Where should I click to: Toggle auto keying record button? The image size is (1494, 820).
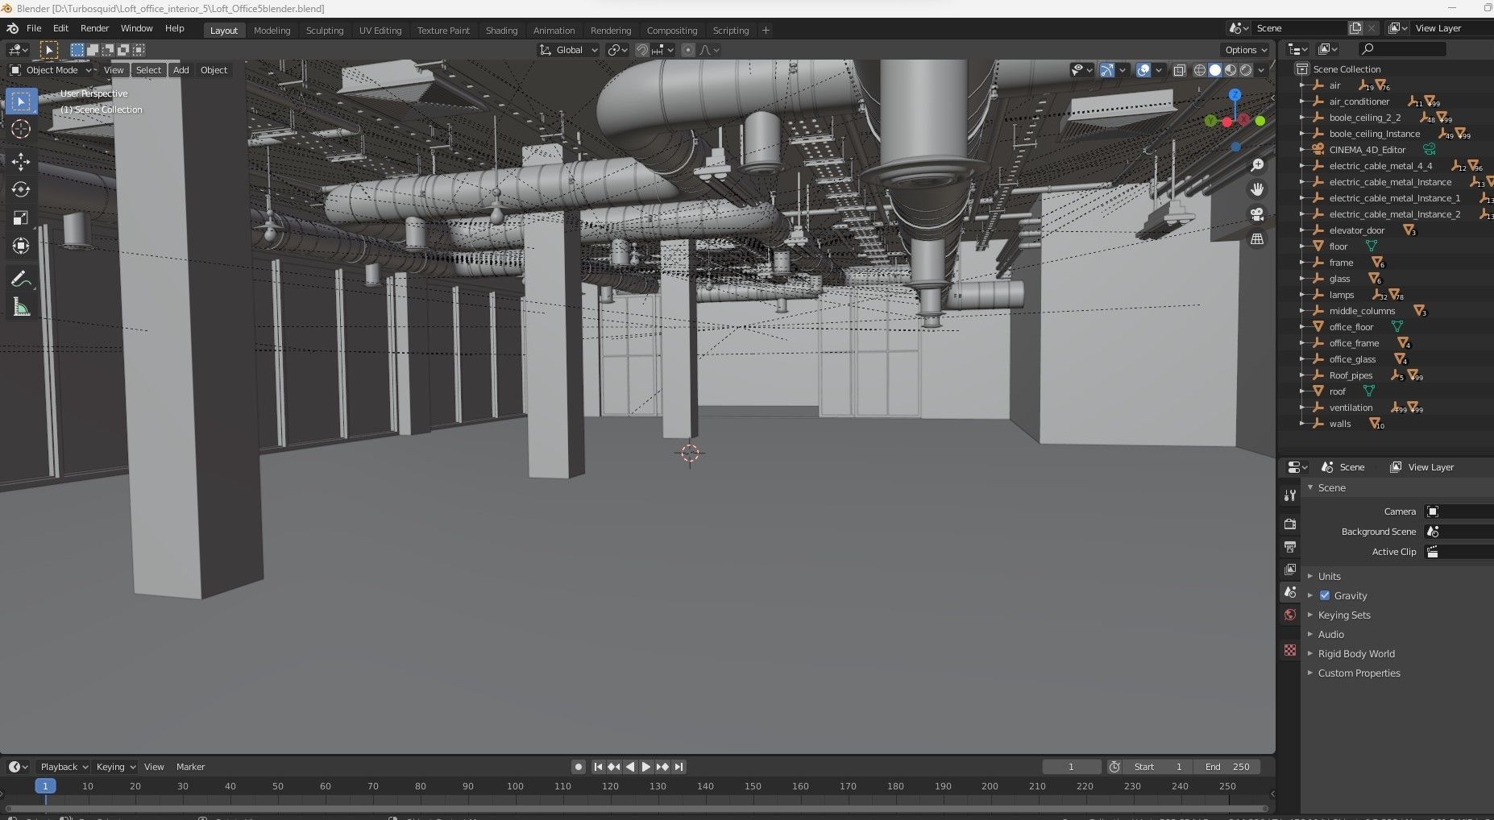(579, 767)
